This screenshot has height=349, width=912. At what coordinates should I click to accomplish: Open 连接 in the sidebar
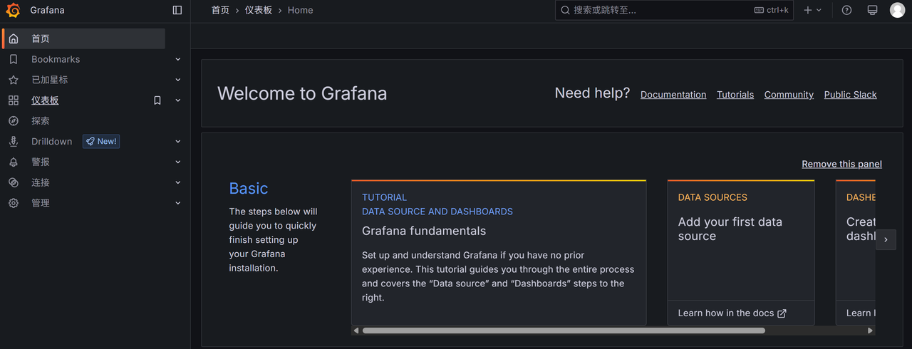(41, 182)
